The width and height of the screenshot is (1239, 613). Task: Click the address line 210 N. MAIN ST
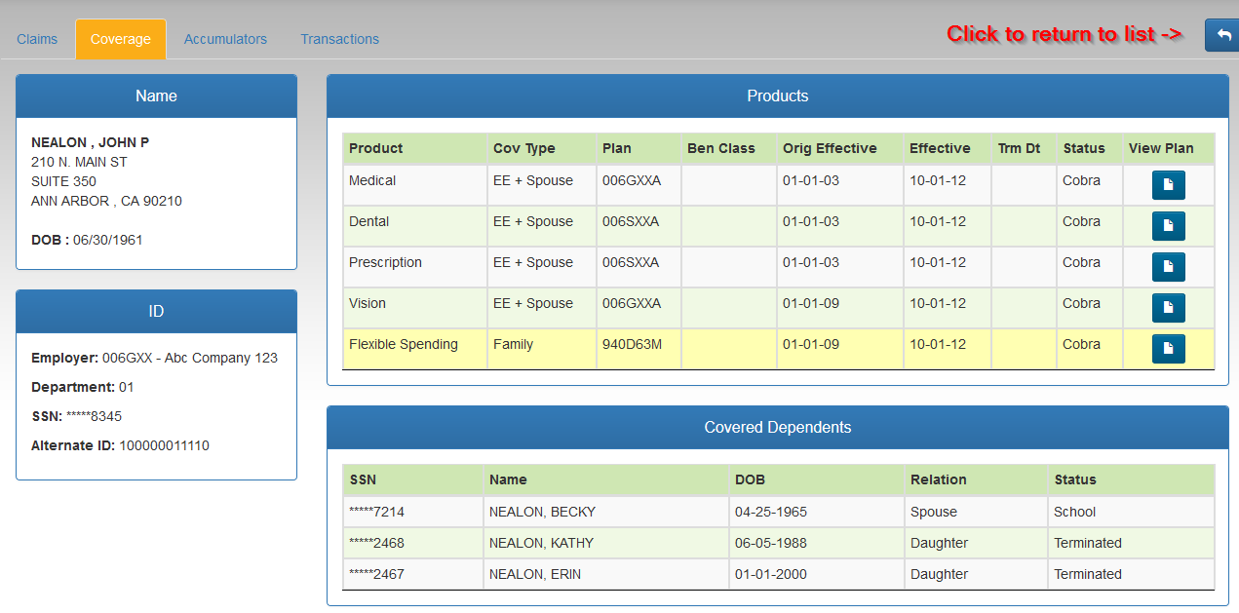(79, 162)
